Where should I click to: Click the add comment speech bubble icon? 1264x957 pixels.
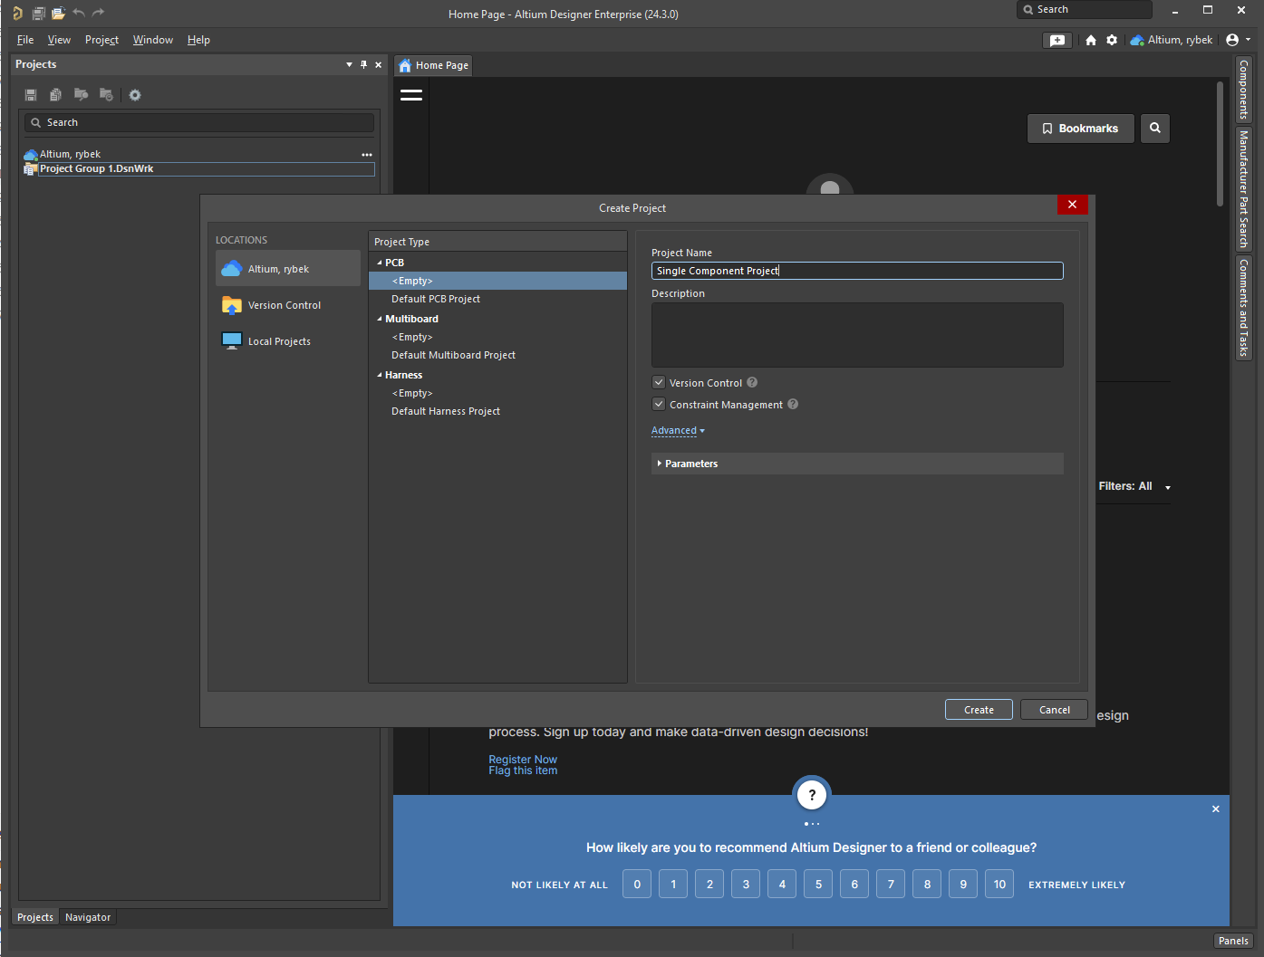click(x=1057, y=40)
